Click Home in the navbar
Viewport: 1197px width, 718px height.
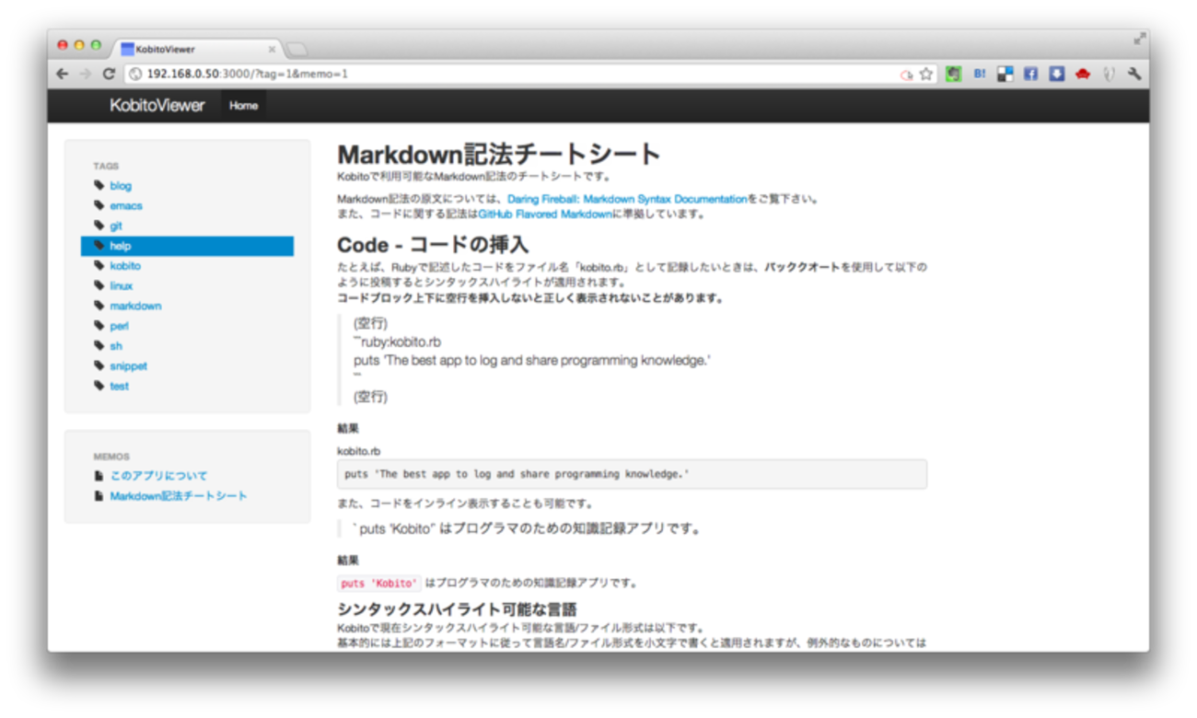click(x=243, y=106)
